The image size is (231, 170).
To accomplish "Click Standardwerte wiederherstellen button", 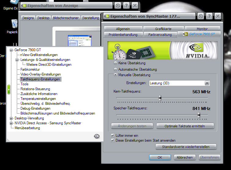I will (x=186, y=147).
